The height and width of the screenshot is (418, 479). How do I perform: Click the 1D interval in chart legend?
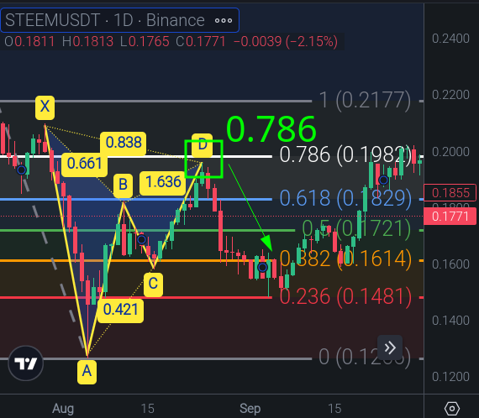coord(124,20)
